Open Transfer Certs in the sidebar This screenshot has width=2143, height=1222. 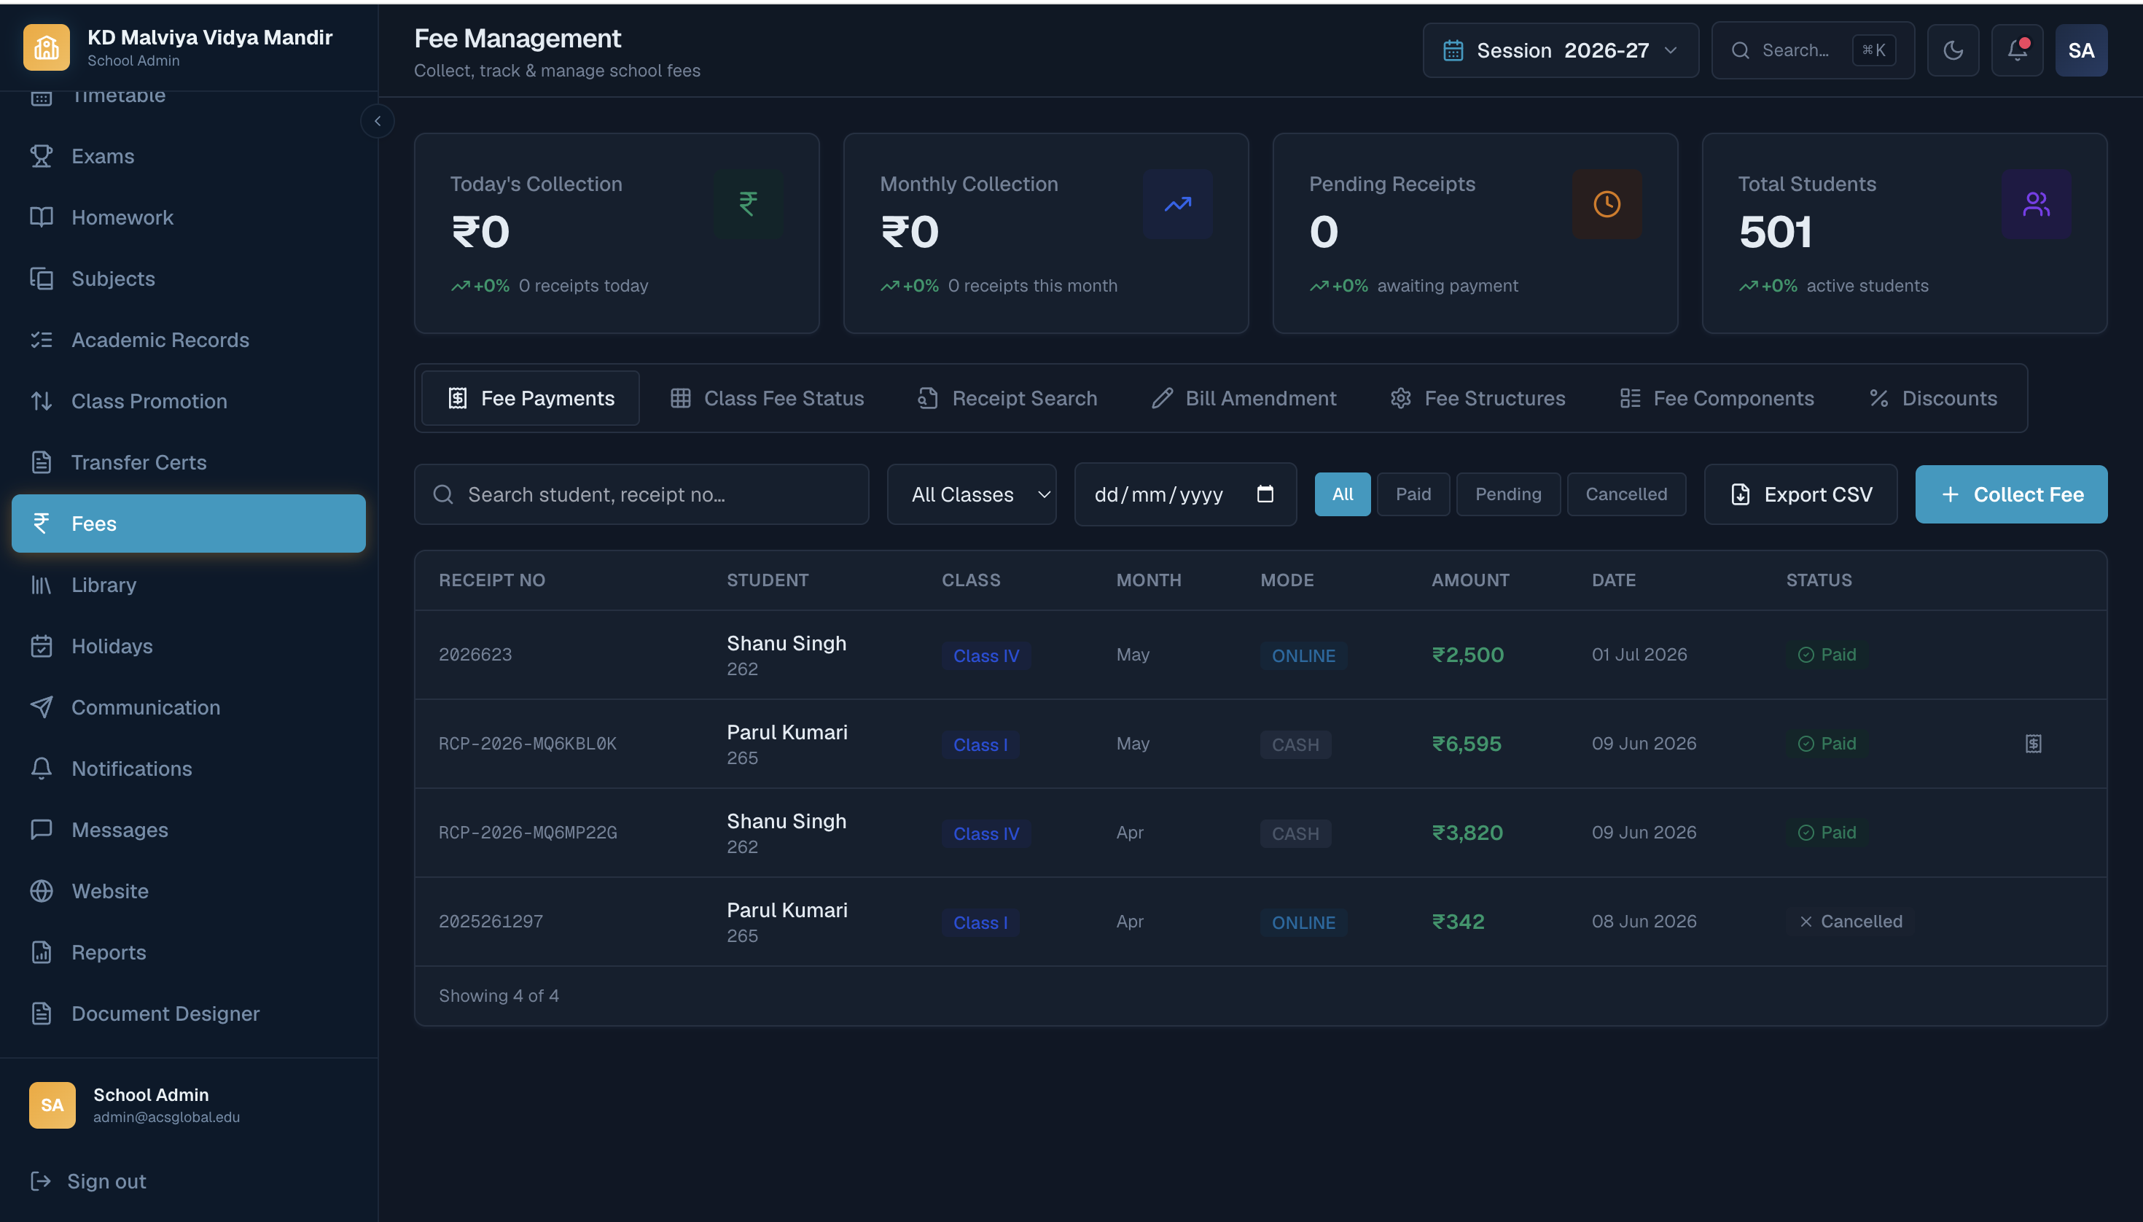point(188,462)
